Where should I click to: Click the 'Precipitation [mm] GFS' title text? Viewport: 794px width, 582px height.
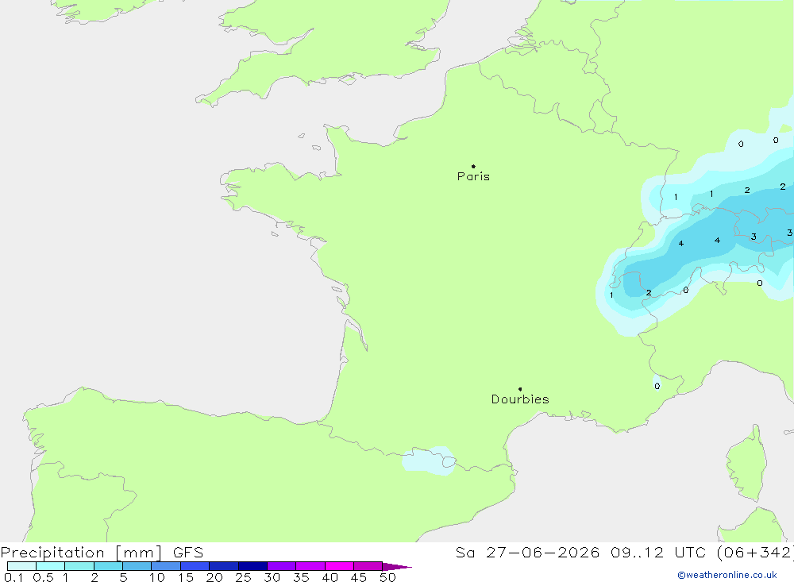click(x=102, y=553)
